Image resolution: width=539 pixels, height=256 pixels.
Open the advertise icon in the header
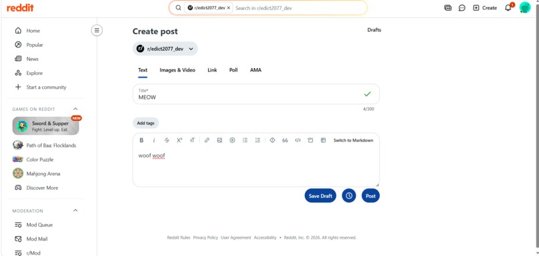click(447, 8)
